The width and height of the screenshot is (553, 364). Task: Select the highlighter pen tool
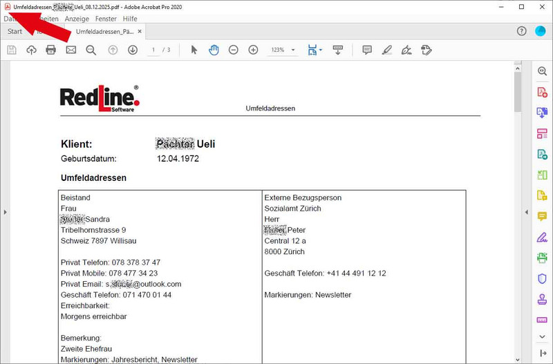[x=387, y=50]
